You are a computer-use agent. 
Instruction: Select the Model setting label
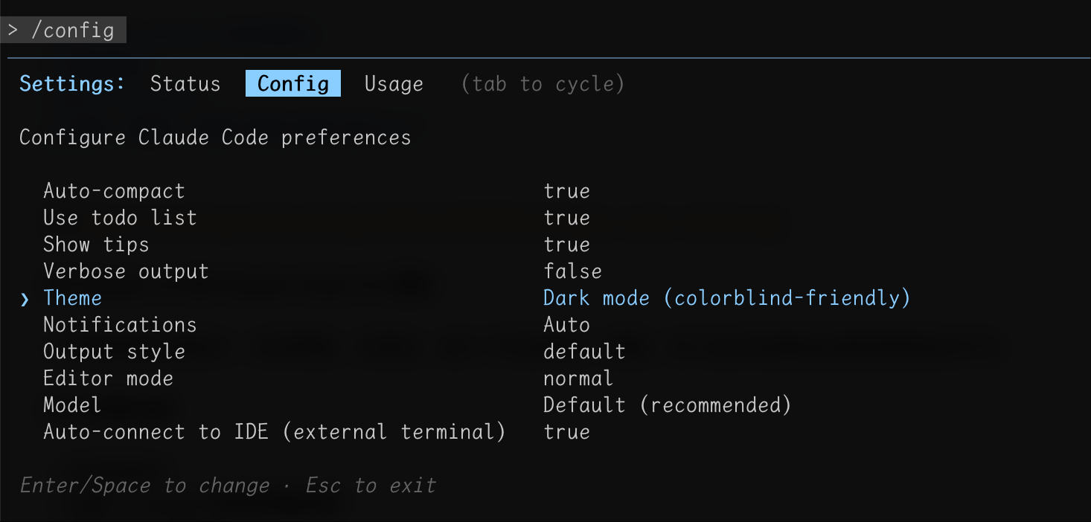tap(72, 405)
